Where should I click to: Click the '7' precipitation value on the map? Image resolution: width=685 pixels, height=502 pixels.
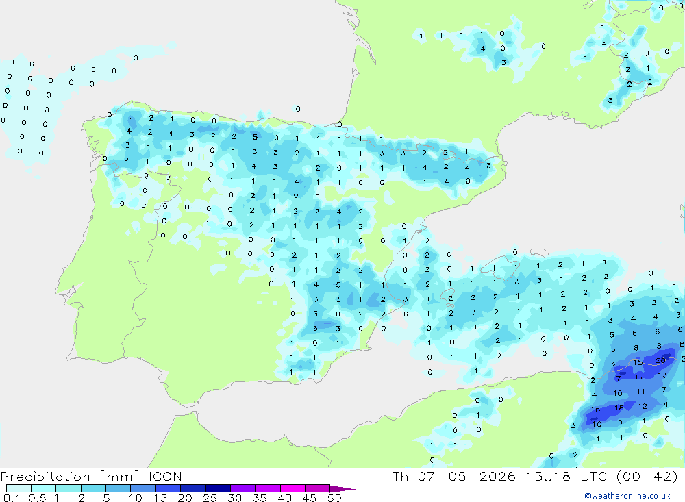tap(664, 389)
